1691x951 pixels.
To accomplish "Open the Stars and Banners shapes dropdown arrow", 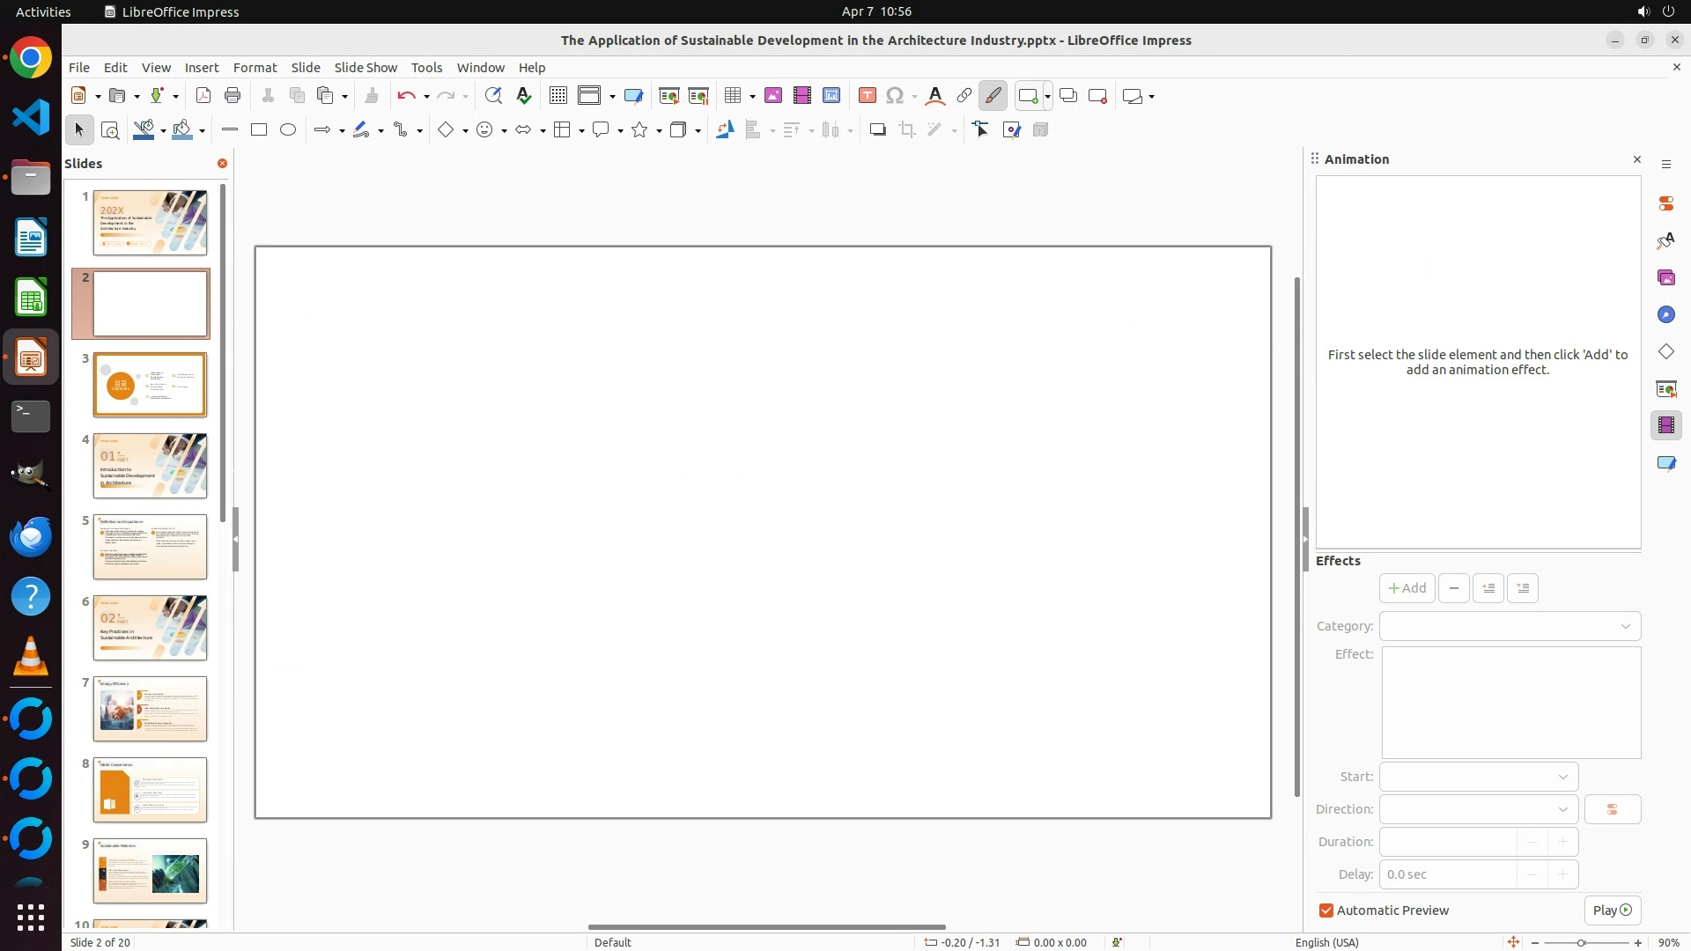I will [x=659, y=131].
